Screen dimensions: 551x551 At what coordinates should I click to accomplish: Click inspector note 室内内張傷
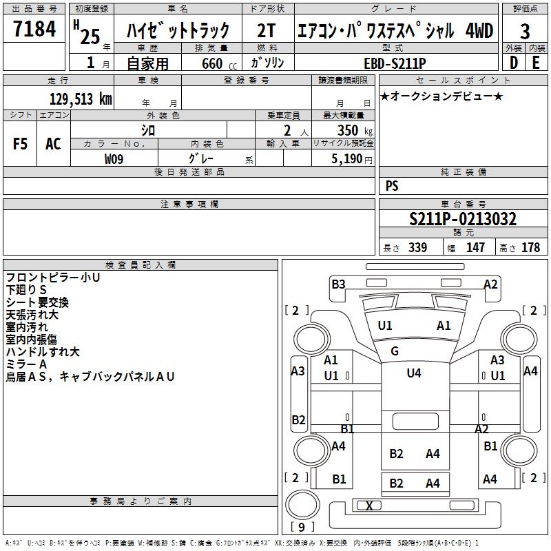[x=31, y=340]
